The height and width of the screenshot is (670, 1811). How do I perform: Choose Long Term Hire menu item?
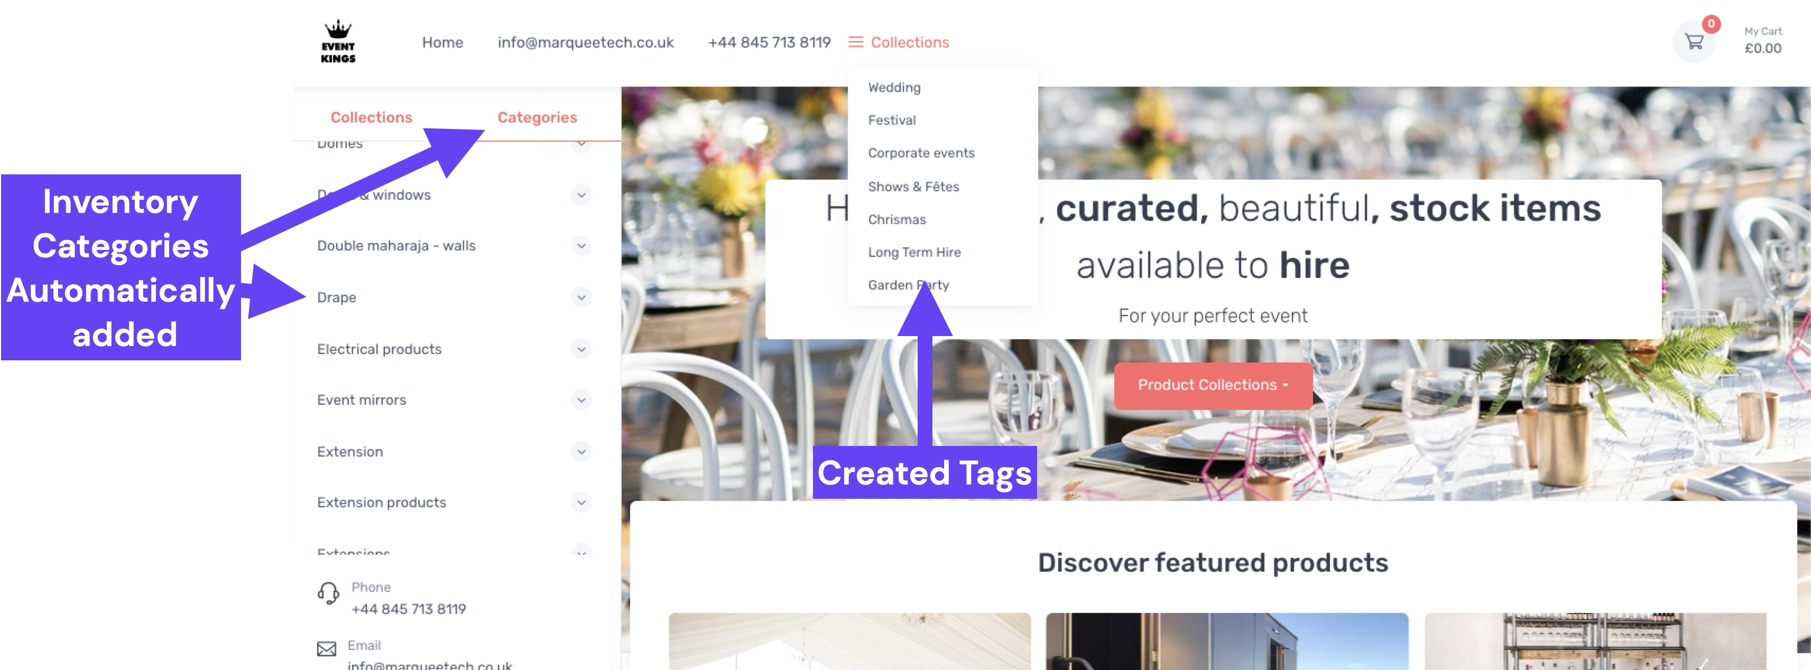point(914,253)
